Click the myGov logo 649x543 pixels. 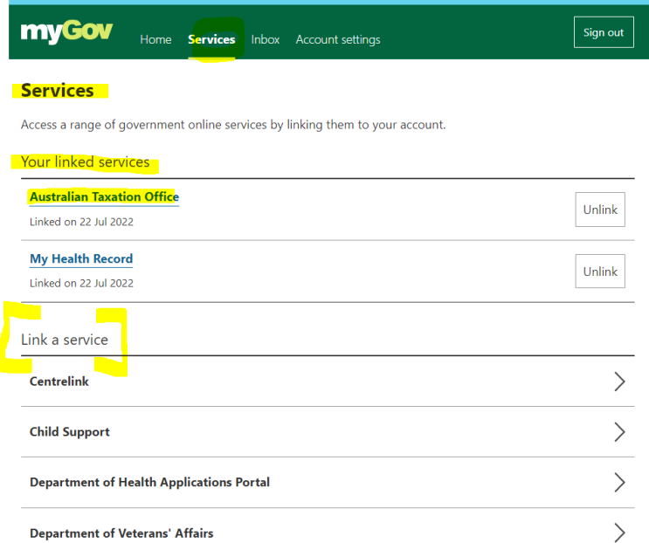[66, 33]
